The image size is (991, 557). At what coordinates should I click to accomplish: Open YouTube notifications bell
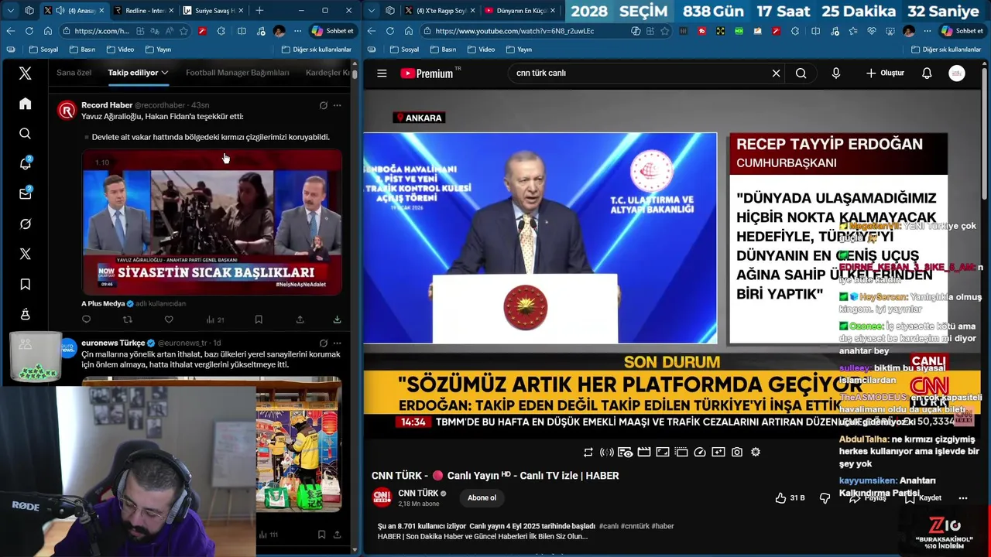click(x=927, y=73)
